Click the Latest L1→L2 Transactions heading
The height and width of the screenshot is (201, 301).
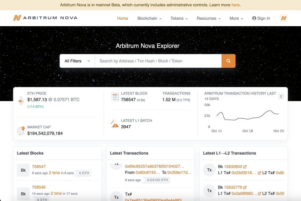pos(230,153)
